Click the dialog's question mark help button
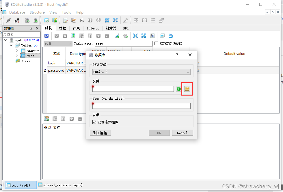Viewport: 283px width, 192px height. tap(177, 55)
